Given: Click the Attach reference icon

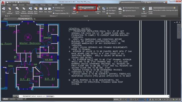Looking at the screenshot, I should [41, 9].
